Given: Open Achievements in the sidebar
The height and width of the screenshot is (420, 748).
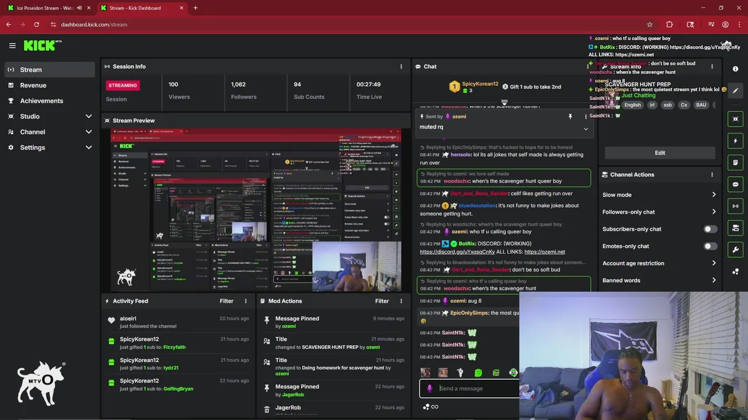Looking at the screenshot, I should pos(50,101).
